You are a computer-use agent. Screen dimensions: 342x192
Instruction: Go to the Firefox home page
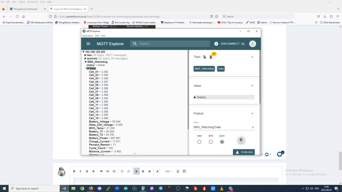[x=23, y=16]
